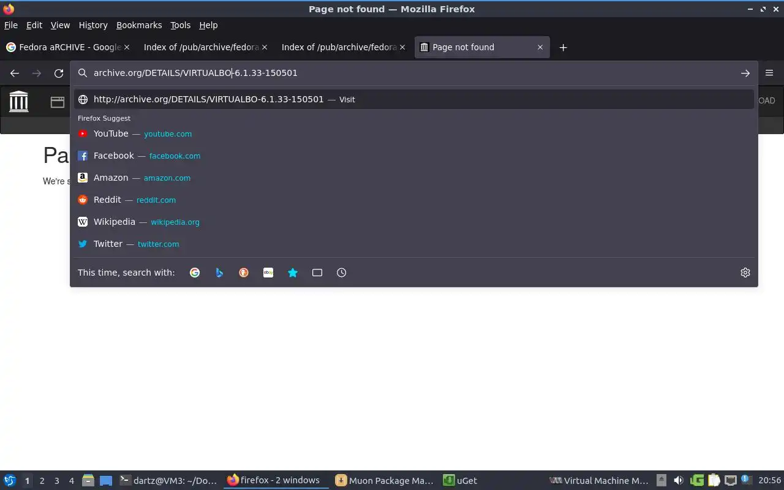784x490 pixels.
Task: Open the Tools menu
Action: pos(181,25)
